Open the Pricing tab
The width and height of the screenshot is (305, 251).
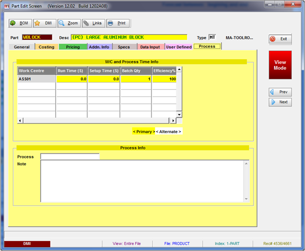(73, 47)
